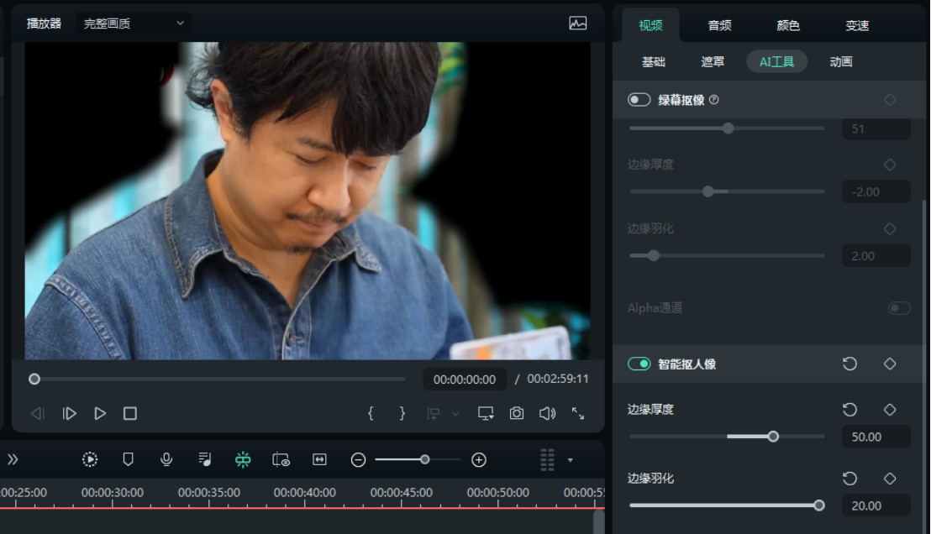Click the marker tool in the toolbar
Viewport: 931px width, 534px height.
(127, 459)
